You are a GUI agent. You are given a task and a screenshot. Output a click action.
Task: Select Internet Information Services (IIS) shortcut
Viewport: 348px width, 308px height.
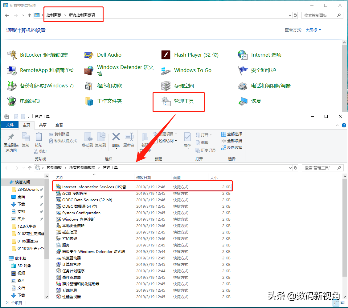coord(142,187)
